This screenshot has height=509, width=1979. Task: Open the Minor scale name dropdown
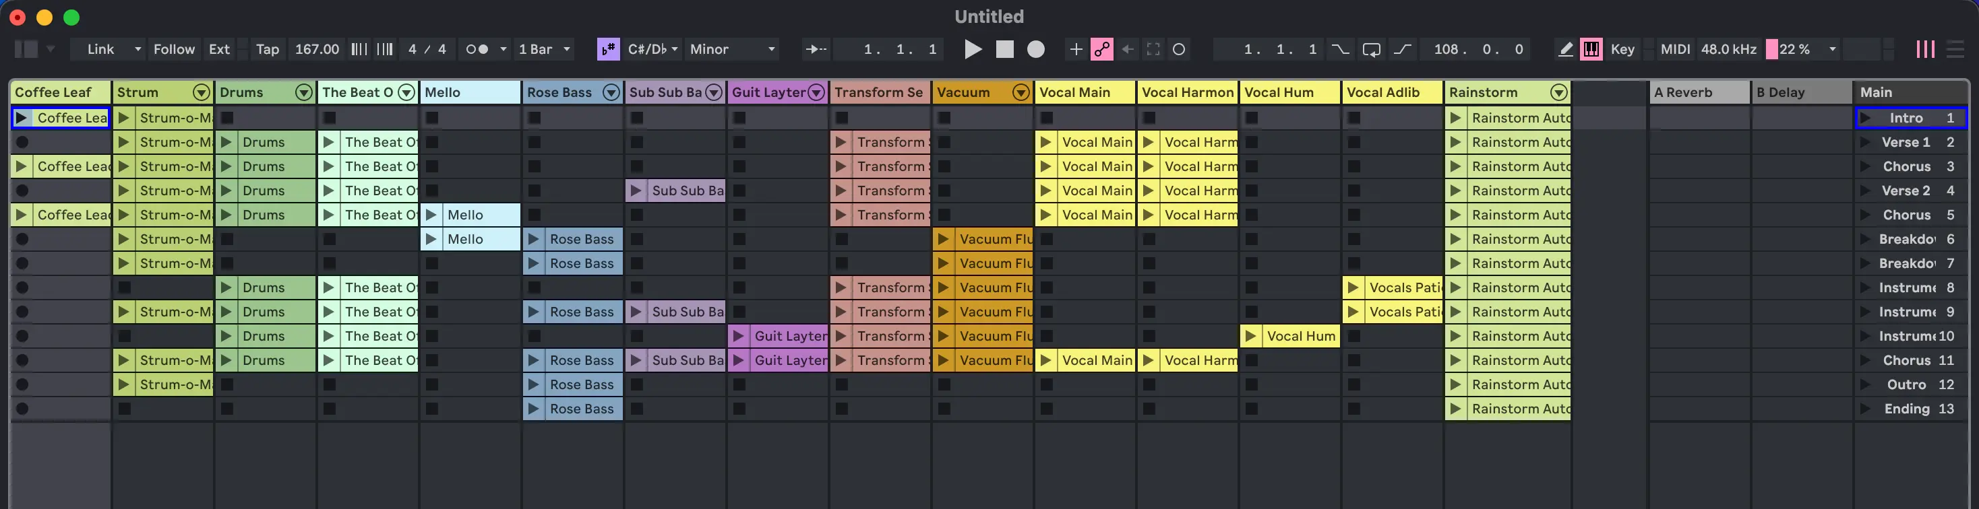731,49
